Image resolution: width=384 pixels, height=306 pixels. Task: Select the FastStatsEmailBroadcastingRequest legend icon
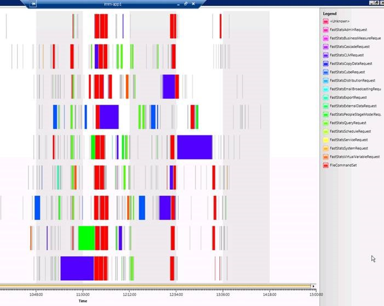point(325,89)
